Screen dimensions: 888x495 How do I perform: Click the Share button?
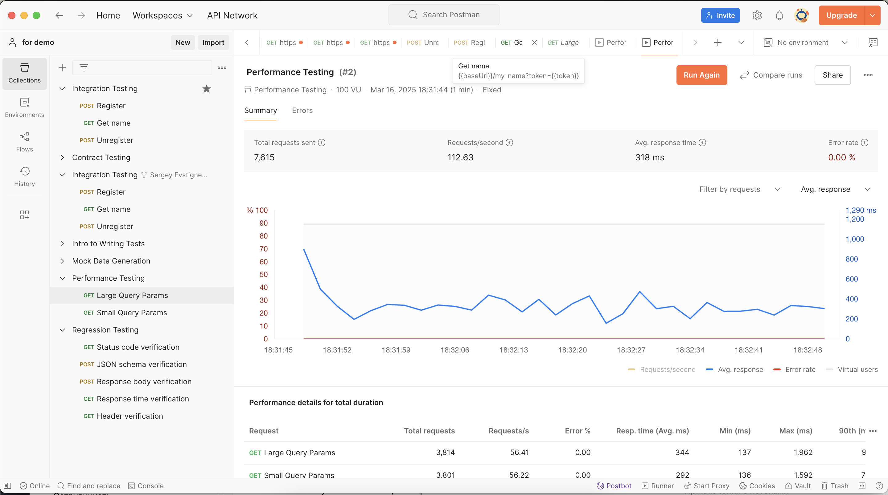[x=832, y=75]
